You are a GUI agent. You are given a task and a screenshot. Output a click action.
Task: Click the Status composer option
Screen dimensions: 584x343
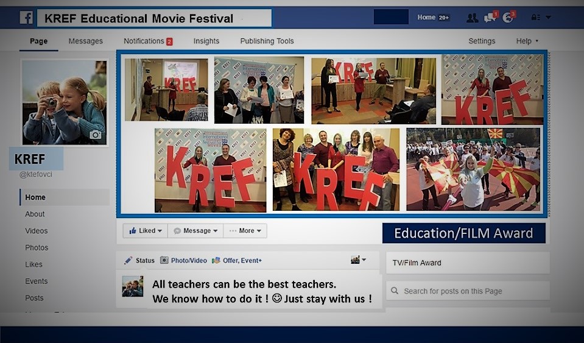coord(139,260)
